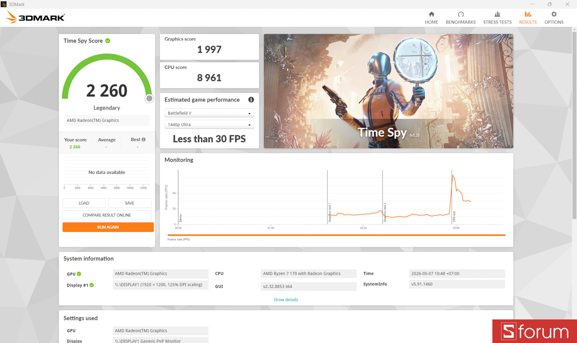Viewport: 577px width, 343px height.
Task: Click the Graphics score value 1 997
Action: coord(209,50)
